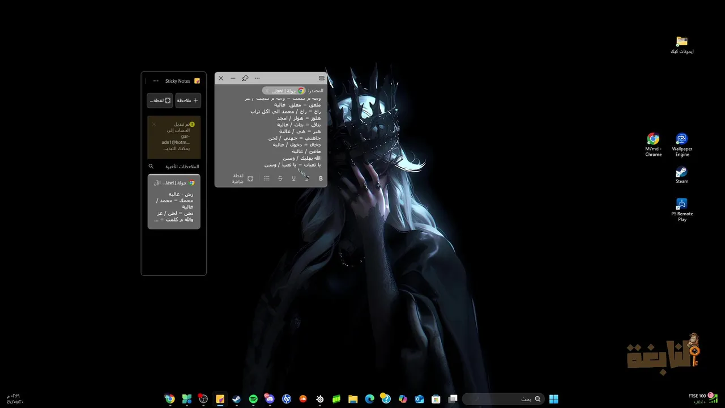This screenshot has width=725, height=408.
Task: Dismiss the account switch notification
Action: click(153, 124)
